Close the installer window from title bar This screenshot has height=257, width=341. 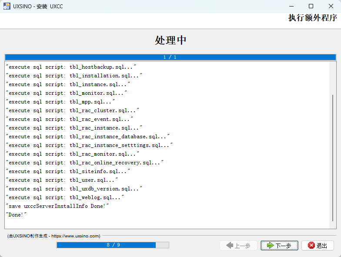tap(331, 7)
